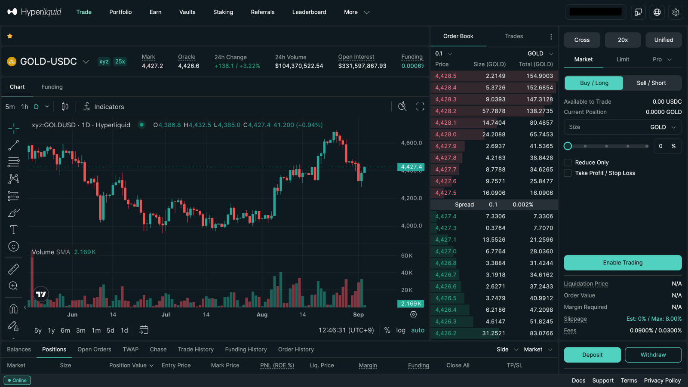Open the layout switcher icon
Viewport: 688px width, 387px height.
click(639, 12)
